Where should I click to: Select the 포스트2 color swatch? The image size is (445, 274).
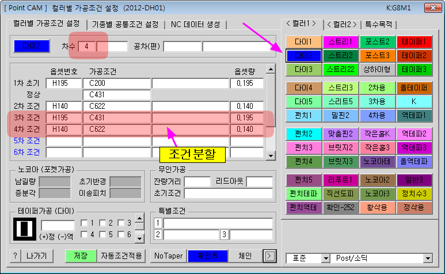click(x=377, y=42)
